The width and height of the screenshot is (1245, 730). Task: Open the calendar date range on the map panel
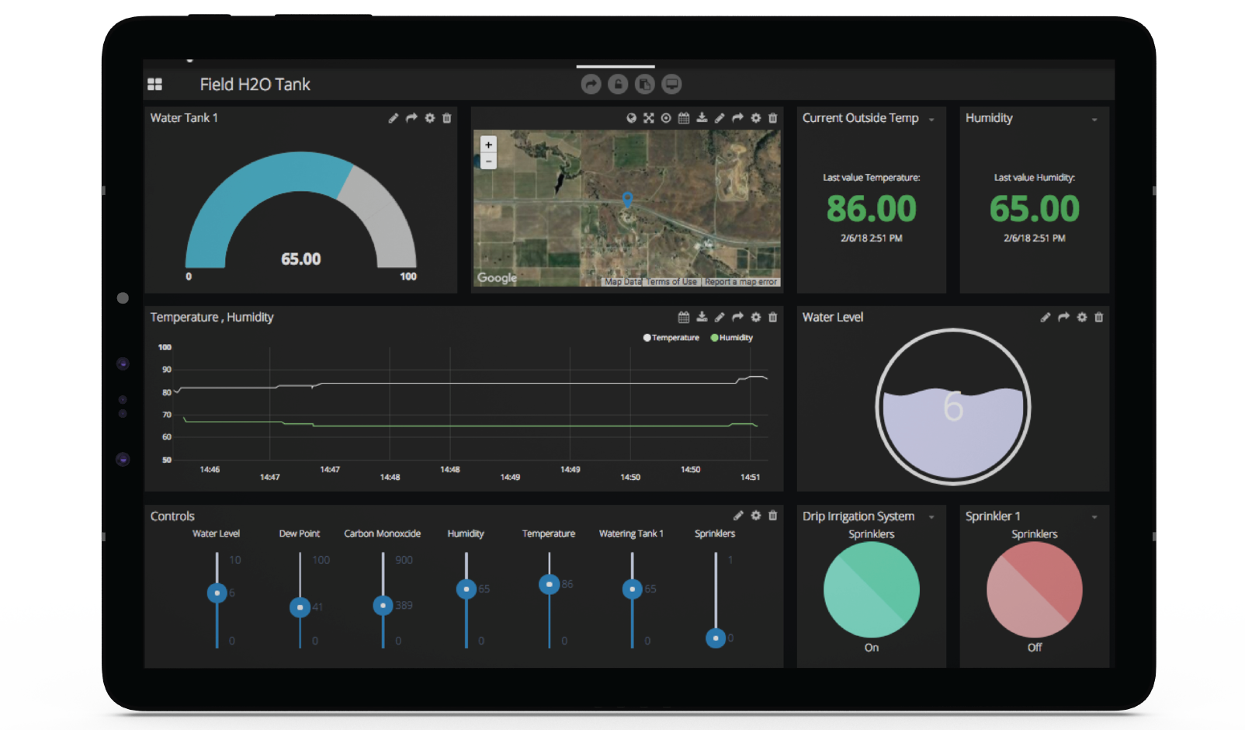click(684, 118)
